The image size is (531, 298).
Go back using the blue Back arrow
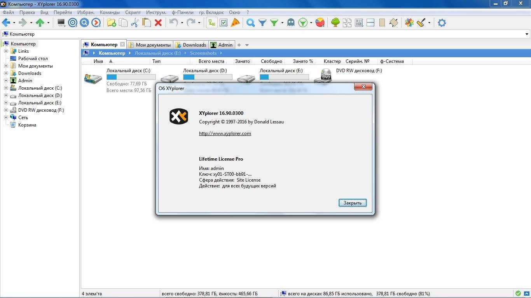tap(6, 23)
